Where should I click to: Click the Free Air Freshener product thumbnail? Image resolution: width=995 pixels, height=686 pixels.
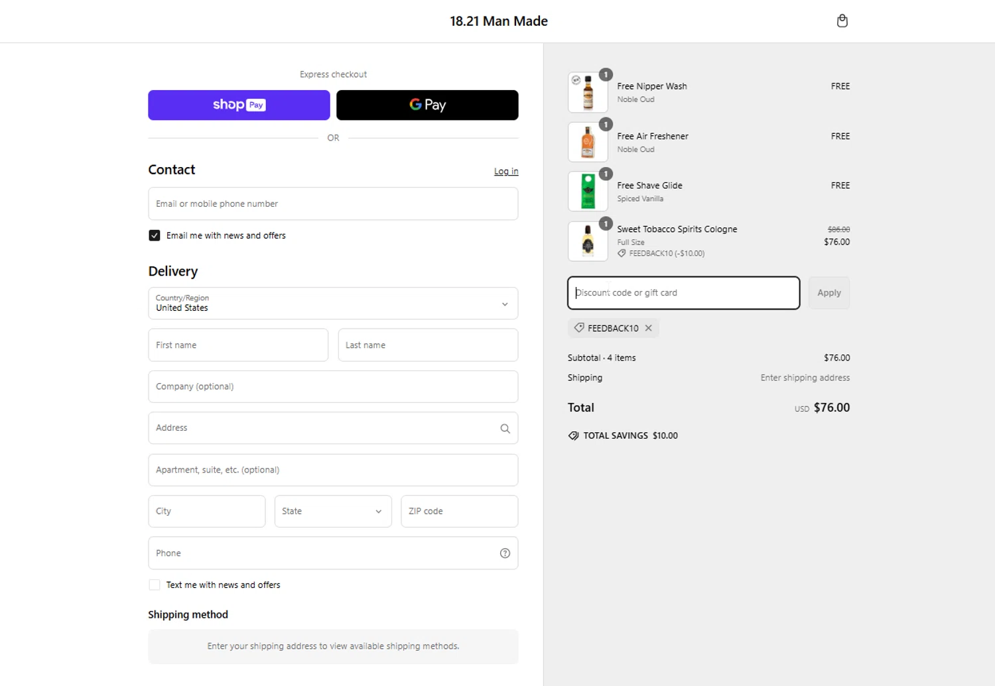tap(588, 142)
